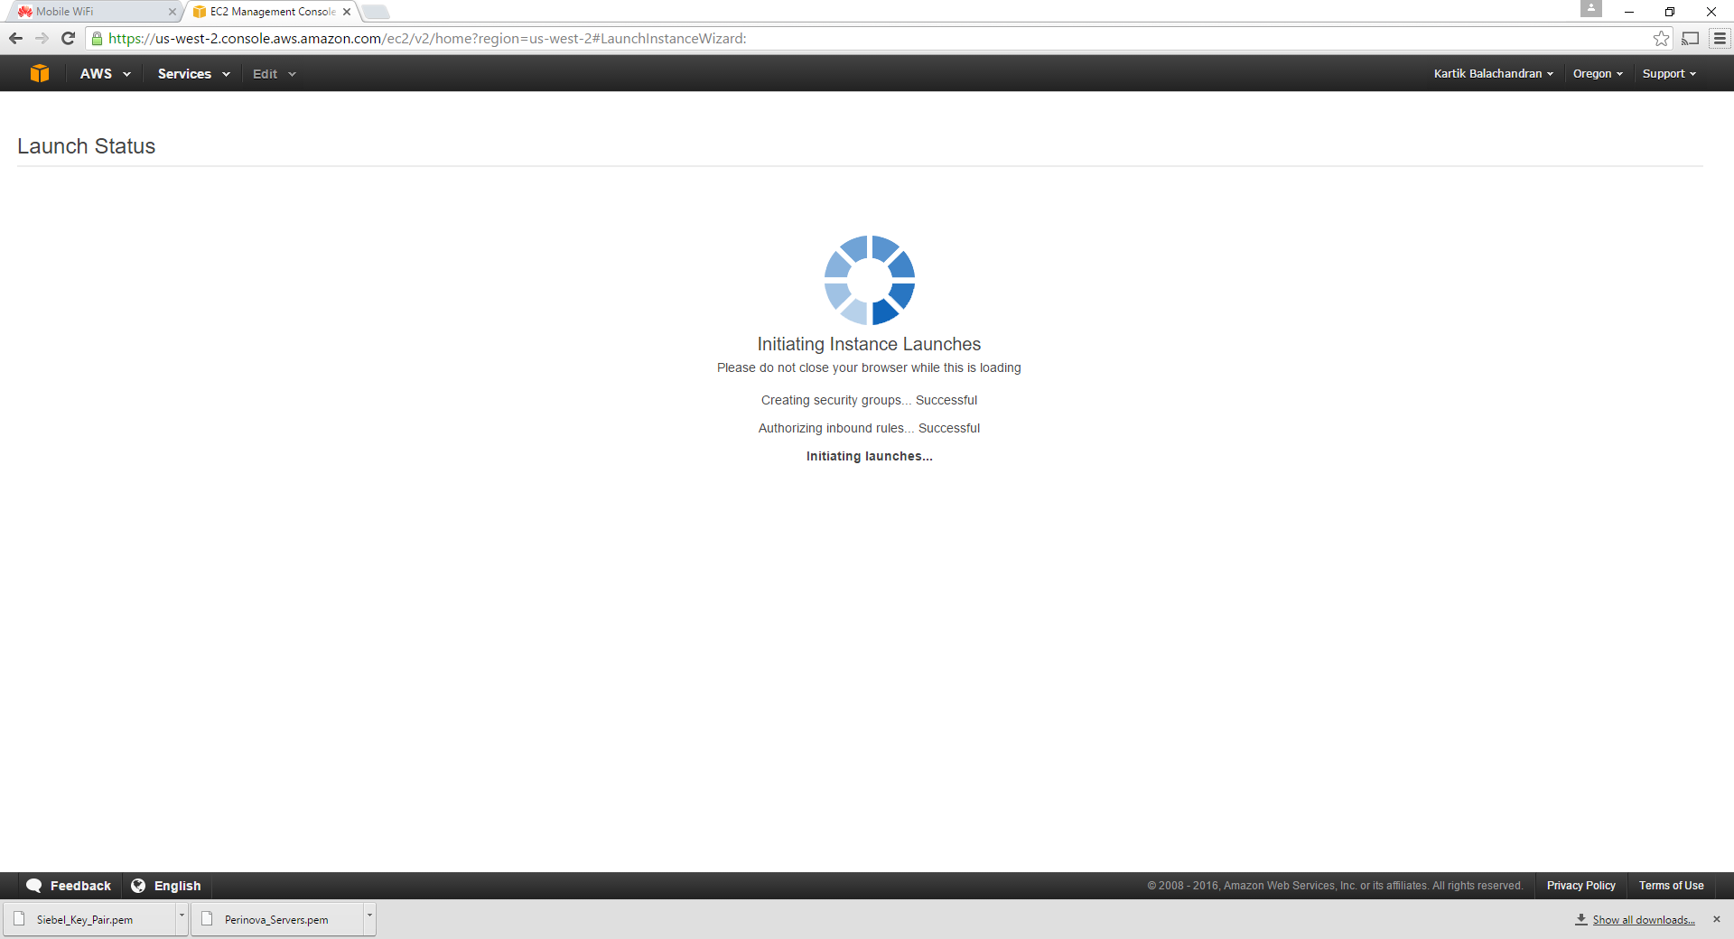Open the Services menu
Viewport: 1734px width, 939px height.
tap(193, 74)
